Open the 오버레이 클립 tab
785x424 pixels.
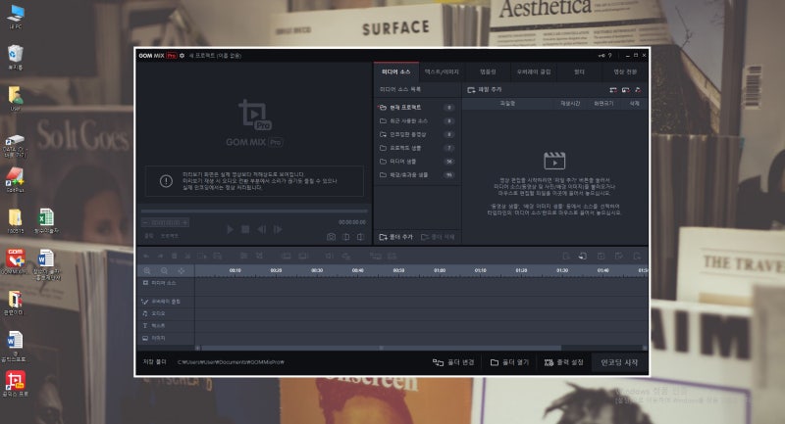click(x=534, y=71)
